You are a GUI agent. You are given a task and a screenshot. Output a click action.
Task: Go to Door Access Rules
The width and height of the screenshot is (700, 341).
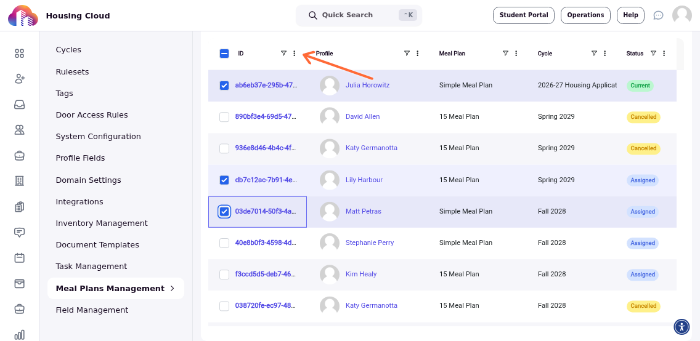pyautogui.click(x=92, y=115)
